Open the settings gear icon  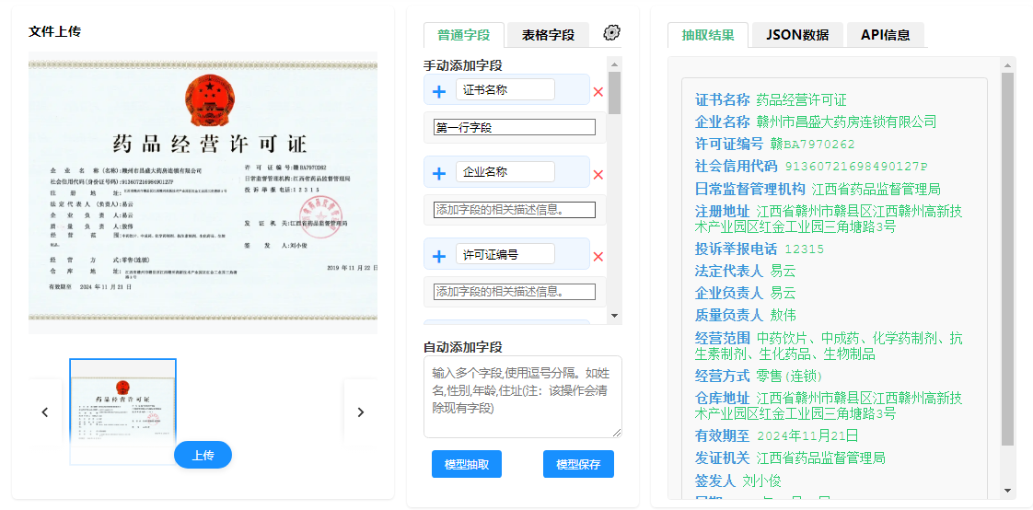(x=611, y=33)
